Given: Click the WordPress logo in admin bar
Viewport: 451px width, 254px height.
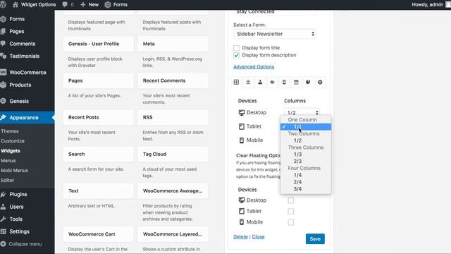Looking at the screenshot, I should (x=3, y=4).
